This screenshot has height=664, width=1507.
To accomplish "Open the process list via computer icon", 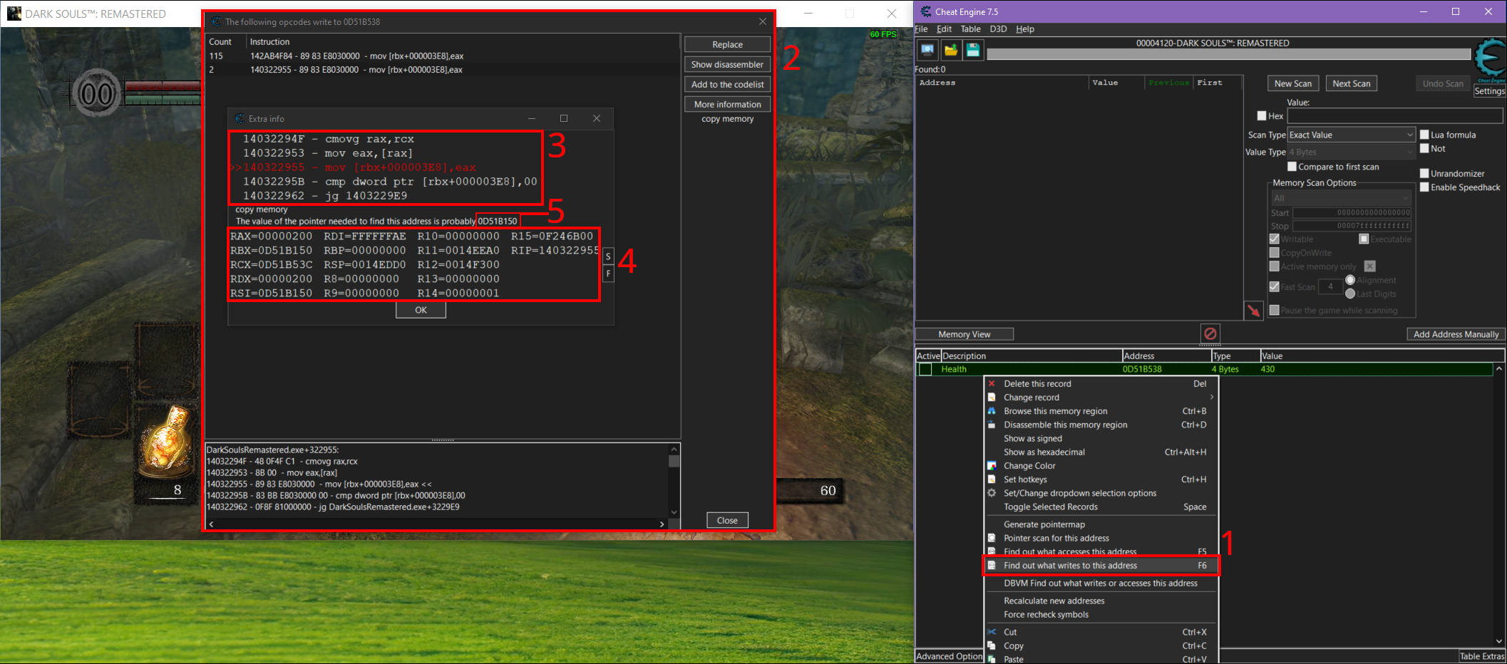I will (927, 50).
